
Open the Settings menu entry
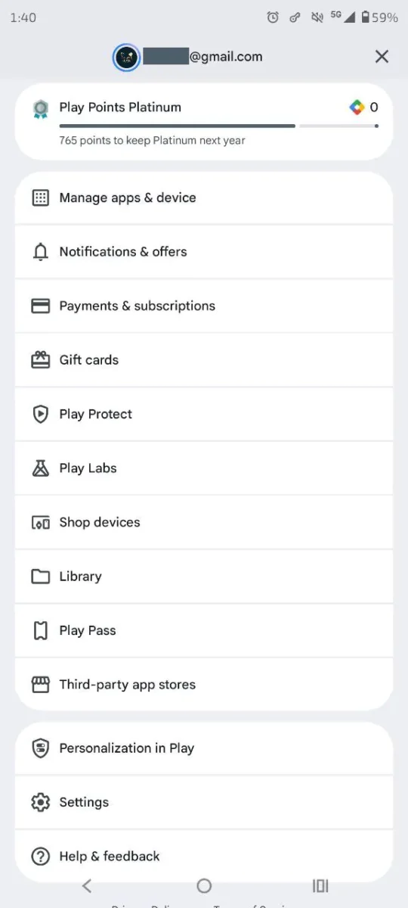point(204,802)
